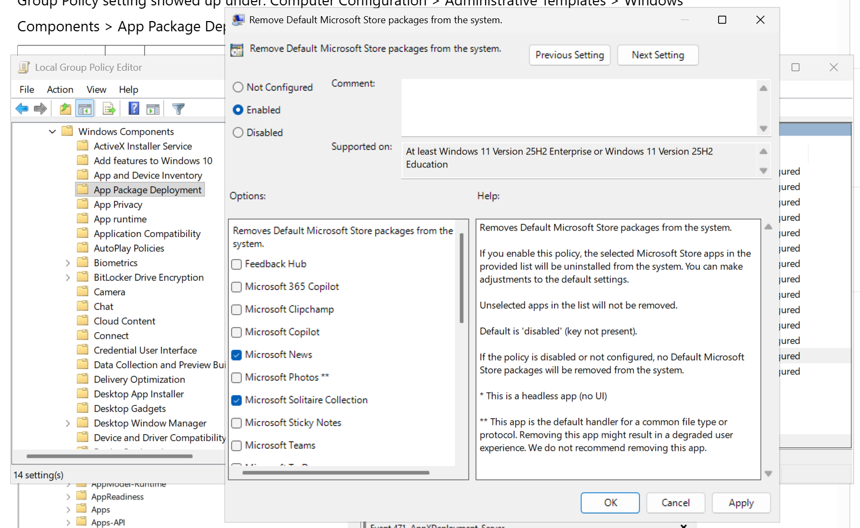Click the Forward arrow in Group Policy Editor toolbar
Screen dimensions: 860x528
[x=40, y=109]
